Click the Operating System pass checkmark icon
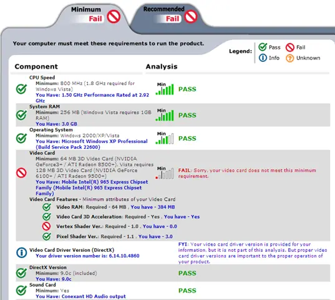335x300 pixels. click(21, 138)
